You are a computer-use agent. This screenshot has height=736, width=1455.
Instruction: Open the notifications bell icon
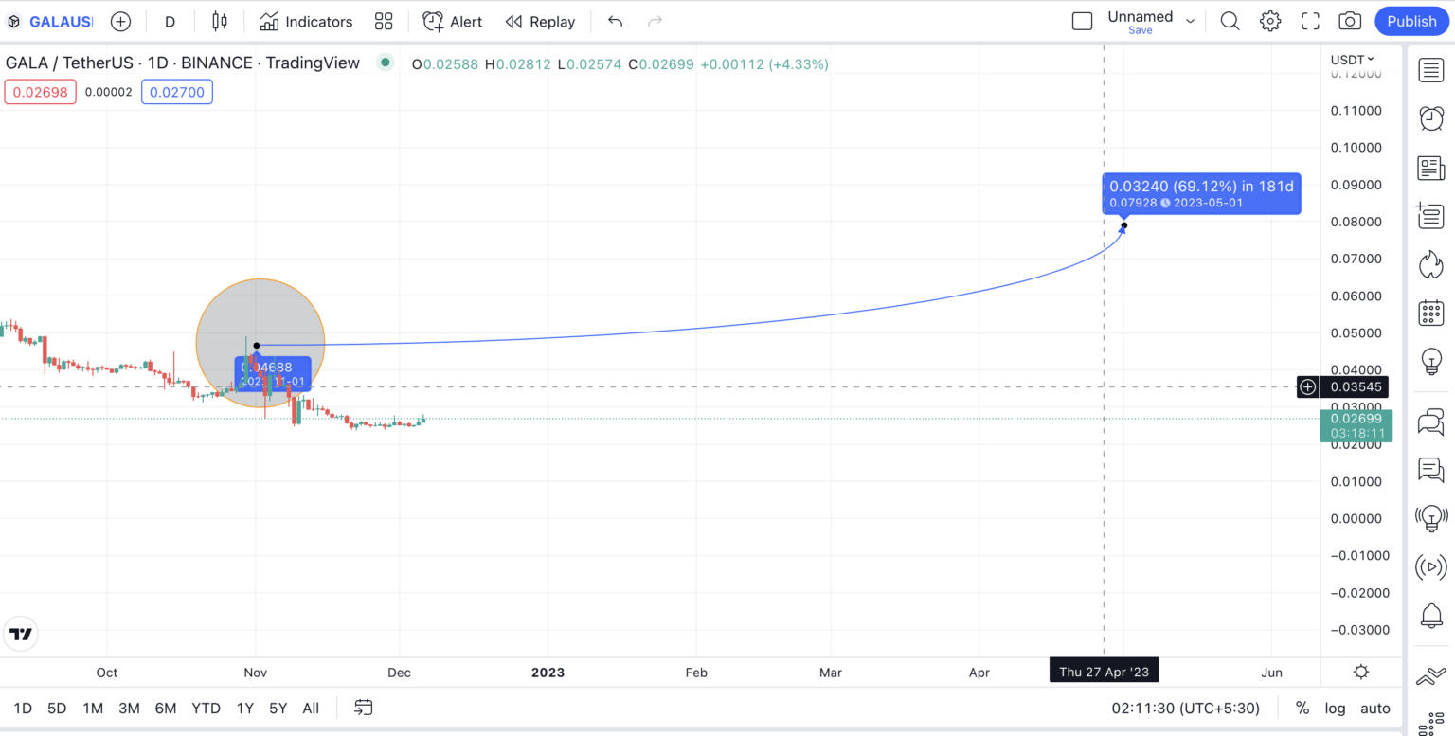[x=1430, y=616]
